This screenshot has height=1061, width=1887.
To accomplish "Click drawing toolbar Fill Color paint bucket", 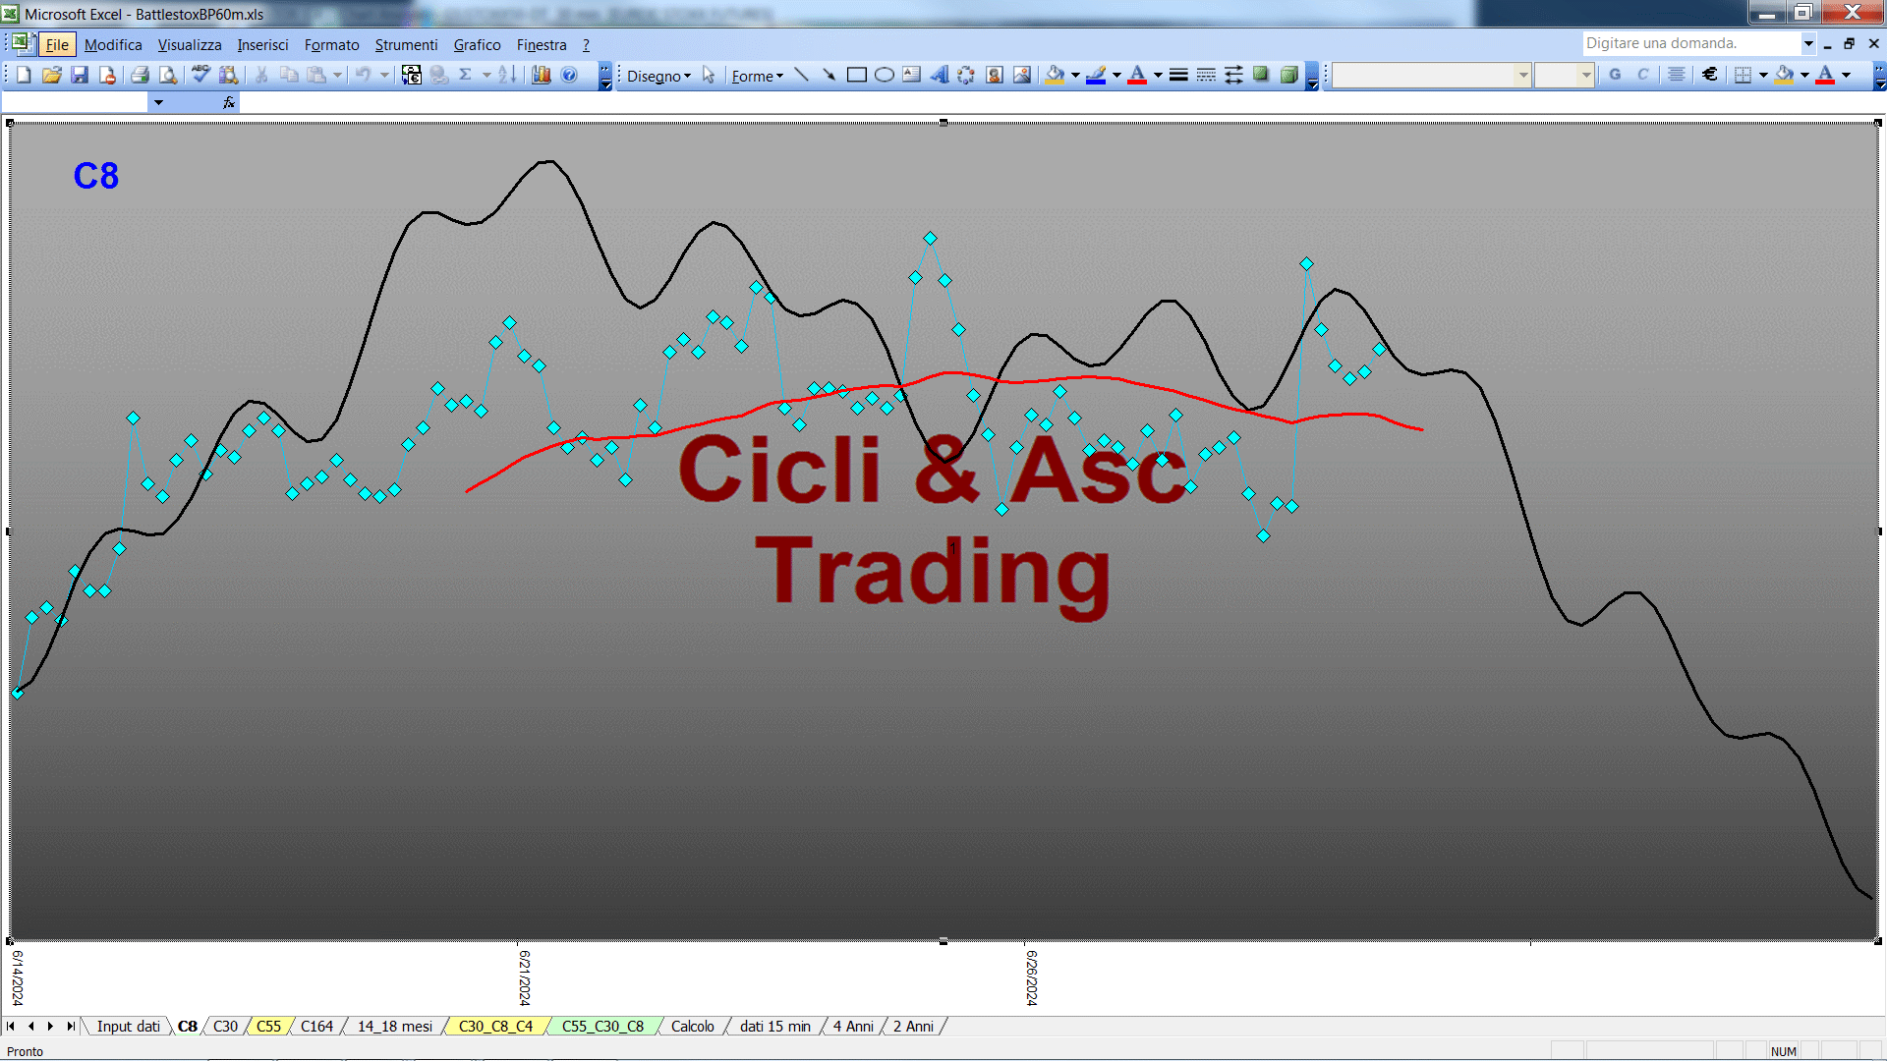I will coord(1056,75).
